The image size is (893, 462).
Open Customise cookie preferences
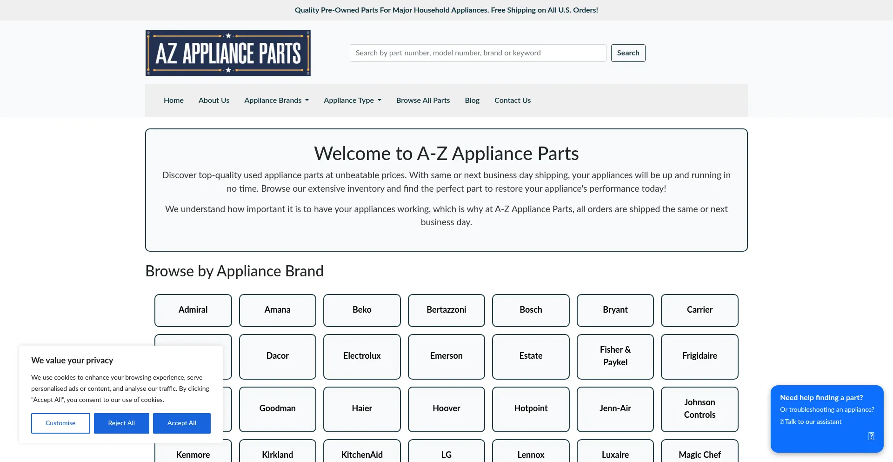point(60,423)
